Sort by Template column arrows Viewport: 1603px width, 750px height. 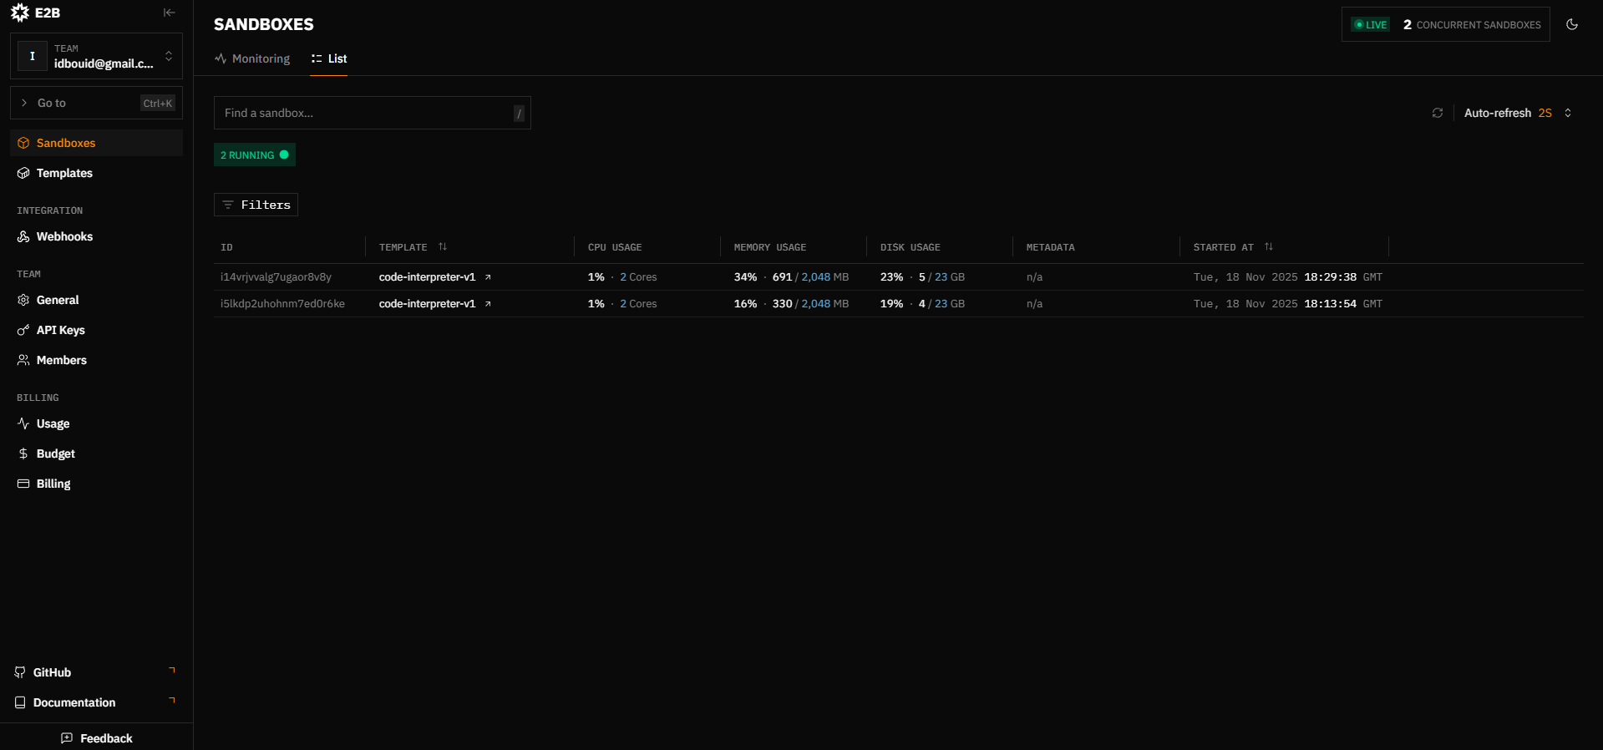pyautogui.click(x=443, y=247)
